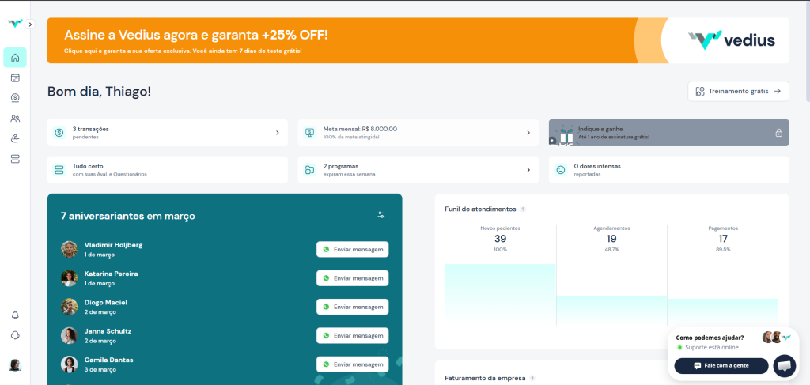Open the support headset icon in sidebar

(x=15, y=335)
